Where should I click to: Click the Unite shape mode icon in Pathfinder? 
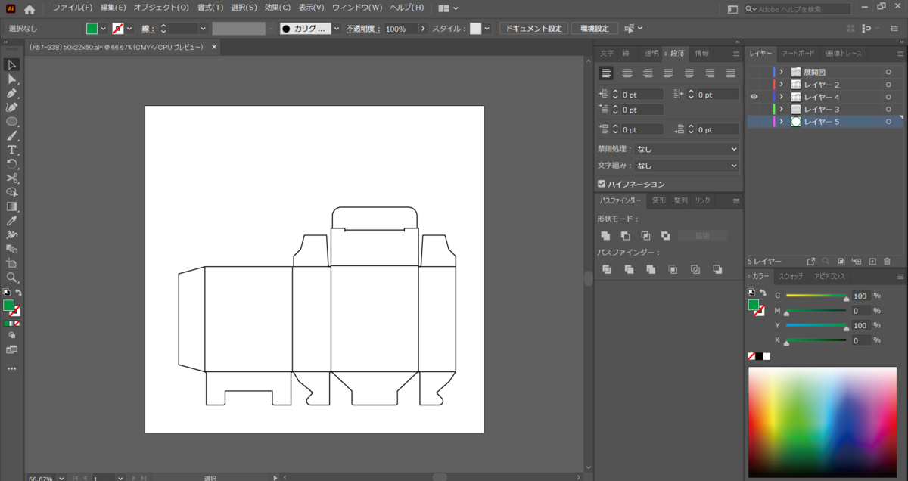[x=606, y=236]
